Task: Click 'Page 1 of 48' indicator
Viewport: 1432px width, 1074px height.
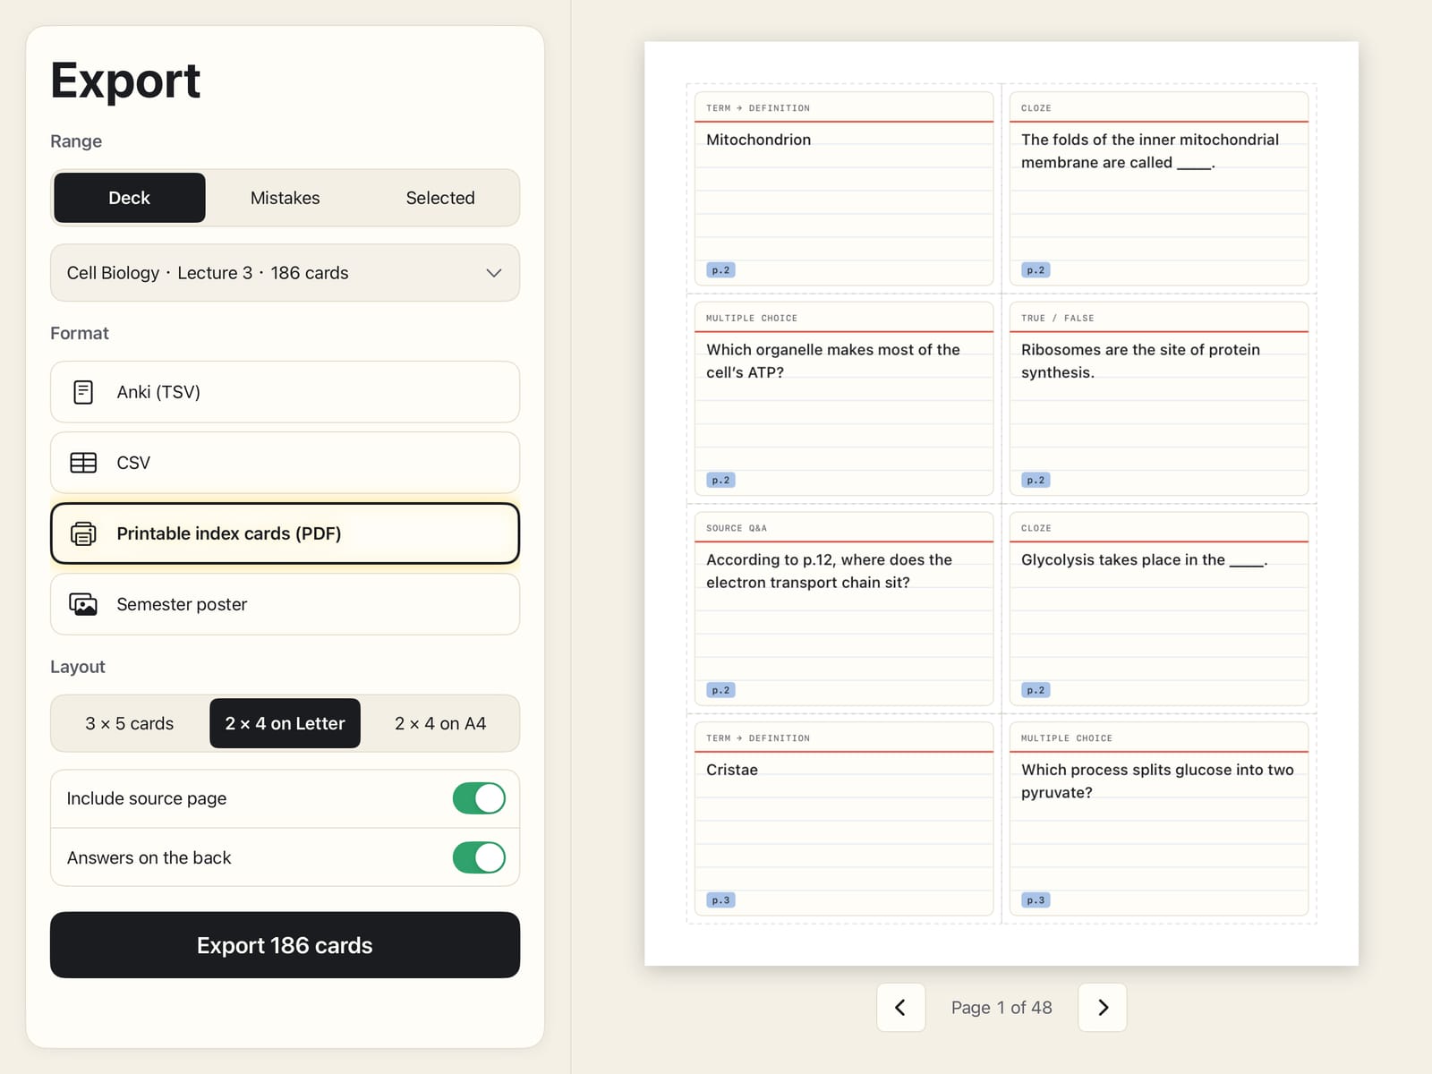Action: [1002, 1008]
